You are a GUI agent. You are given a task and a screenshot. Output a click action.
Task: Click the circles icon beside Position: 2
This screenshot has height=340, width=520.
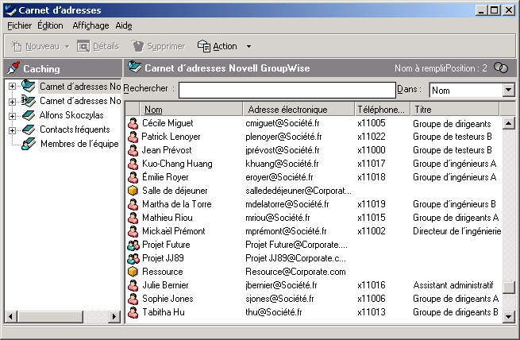click(501, 68)
